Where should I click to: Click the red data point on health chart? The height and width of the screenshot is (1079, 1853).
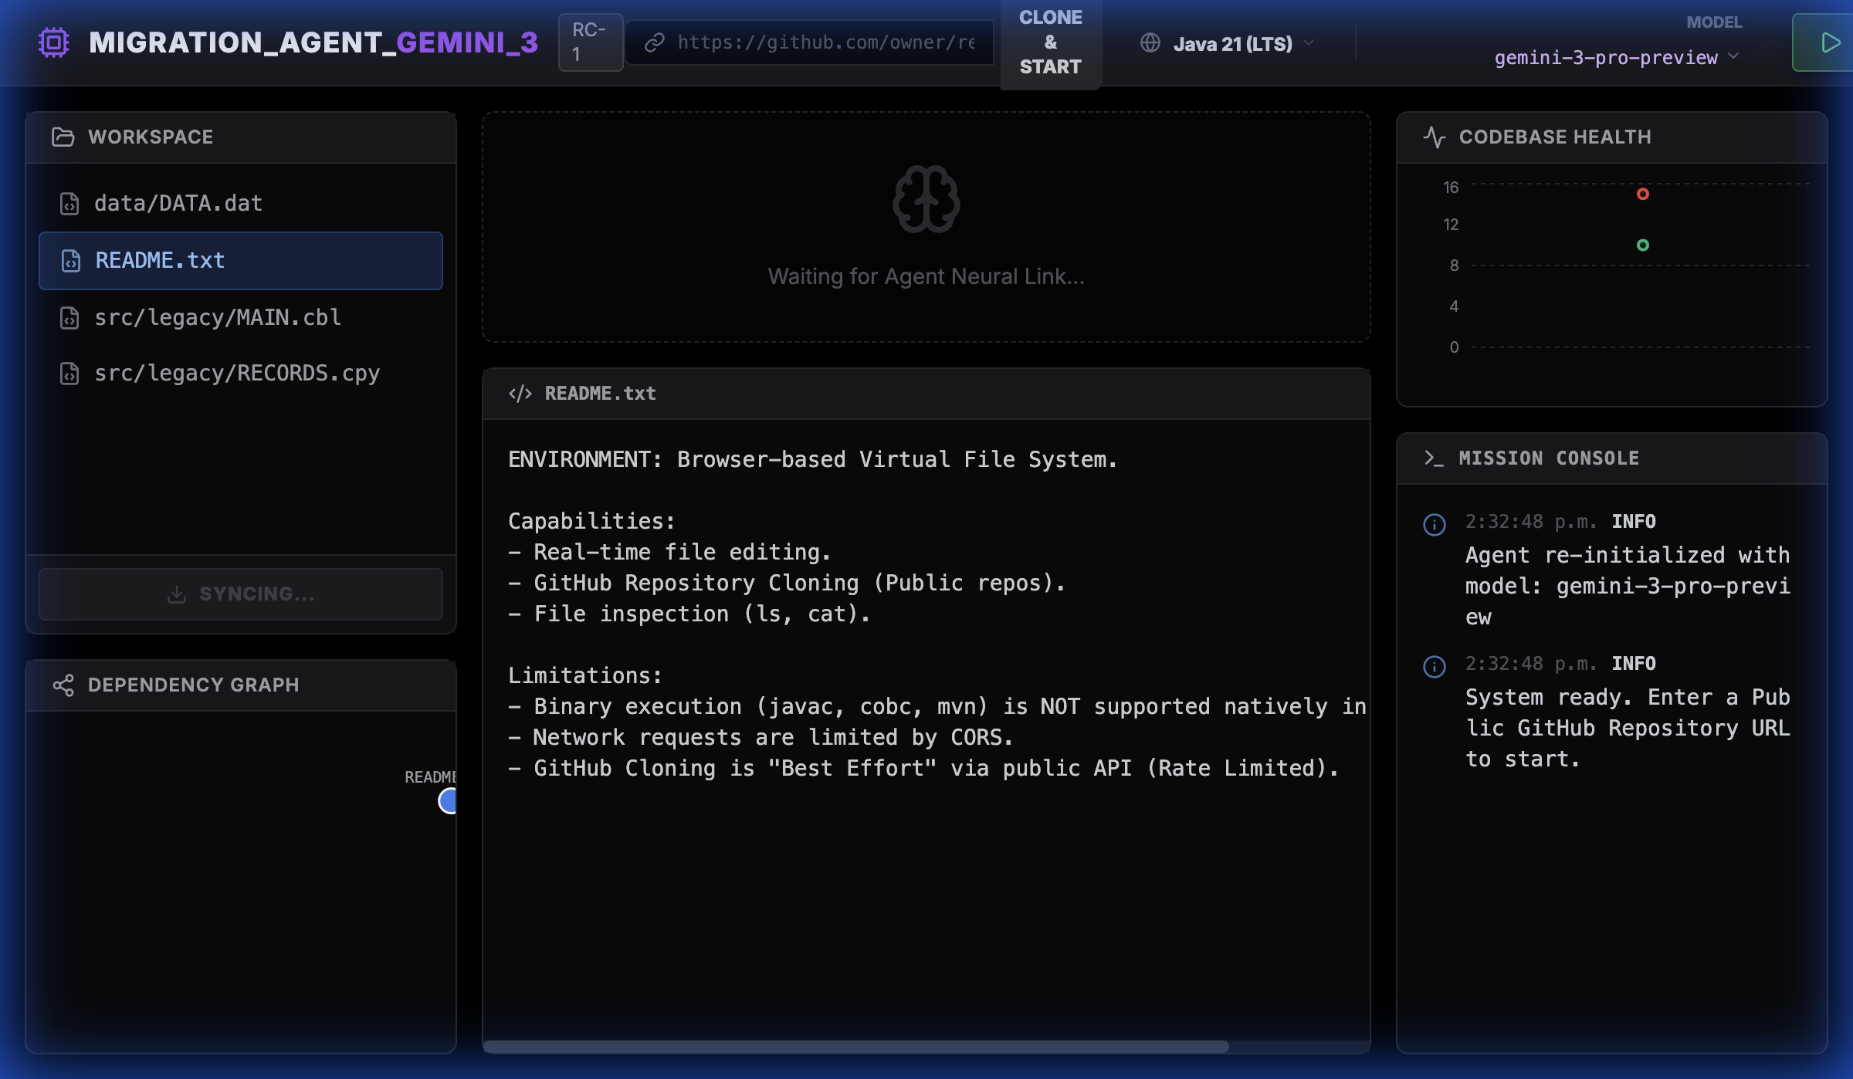coord(1642,194)
